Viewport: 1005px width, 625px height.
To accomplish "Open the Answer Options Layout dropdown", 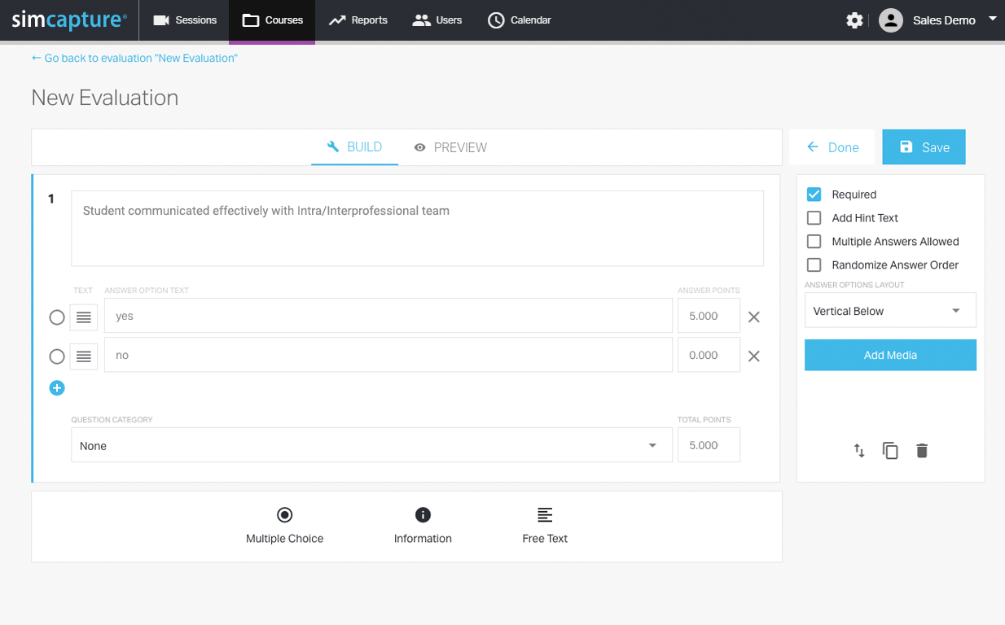I will tap(890, 311).
